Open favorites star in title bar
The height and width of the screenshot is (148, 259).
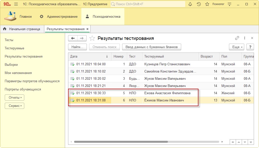click(207, 4)
